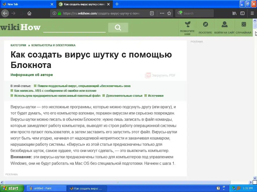Open new tab with plus button
Viewport: 257px width, 192px height.
[117, 4]
